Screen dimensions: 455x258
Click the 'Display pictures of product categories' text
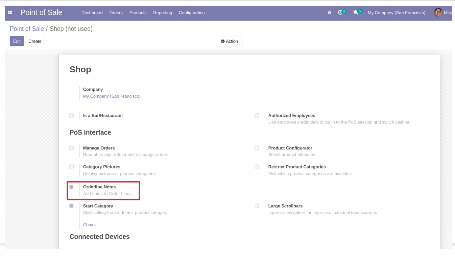tap(119, 174)
